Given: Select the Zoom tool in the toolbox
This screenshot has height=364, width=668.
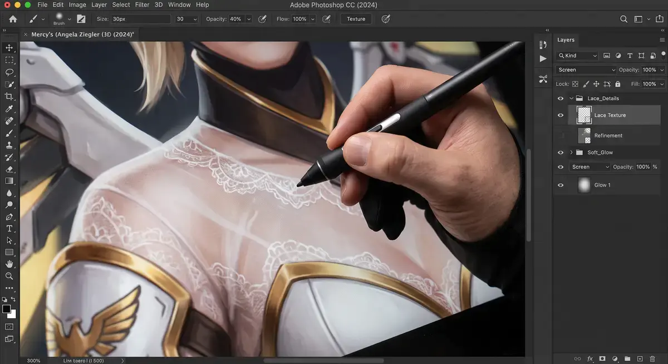Looking at the screenshot, I should coord(9,276).
